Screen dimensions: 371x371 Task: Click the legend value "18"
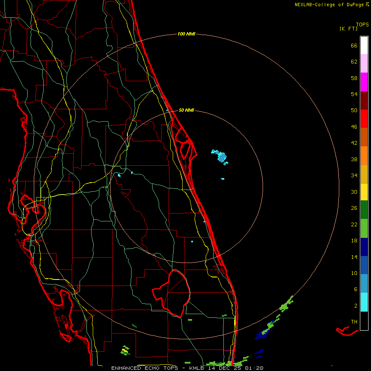pos(354,241)
